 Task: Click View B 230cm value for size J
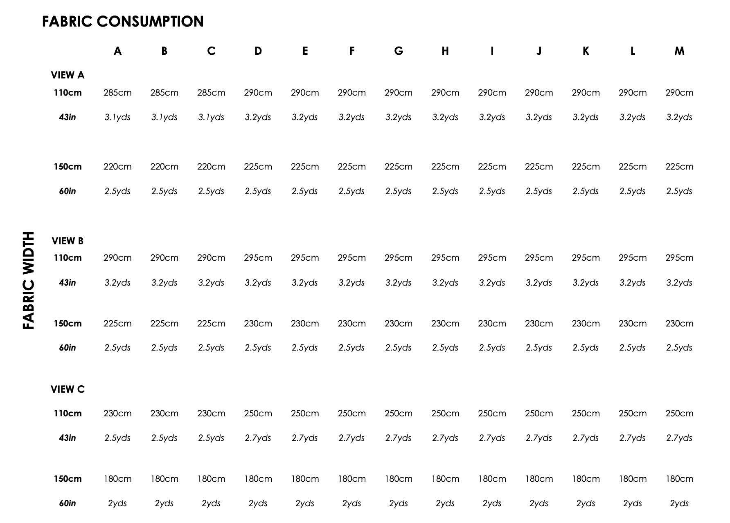[539, 324]
